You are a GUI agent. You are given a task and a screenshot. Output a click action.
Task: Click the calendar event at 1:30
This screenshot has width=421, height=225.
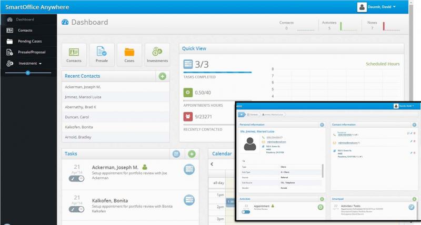tap(230, 202)
